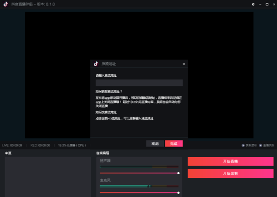Screen dimensions: 277x197
Task: Click the Douyin logo in the title bar
Action: click(x=6, y=4)
